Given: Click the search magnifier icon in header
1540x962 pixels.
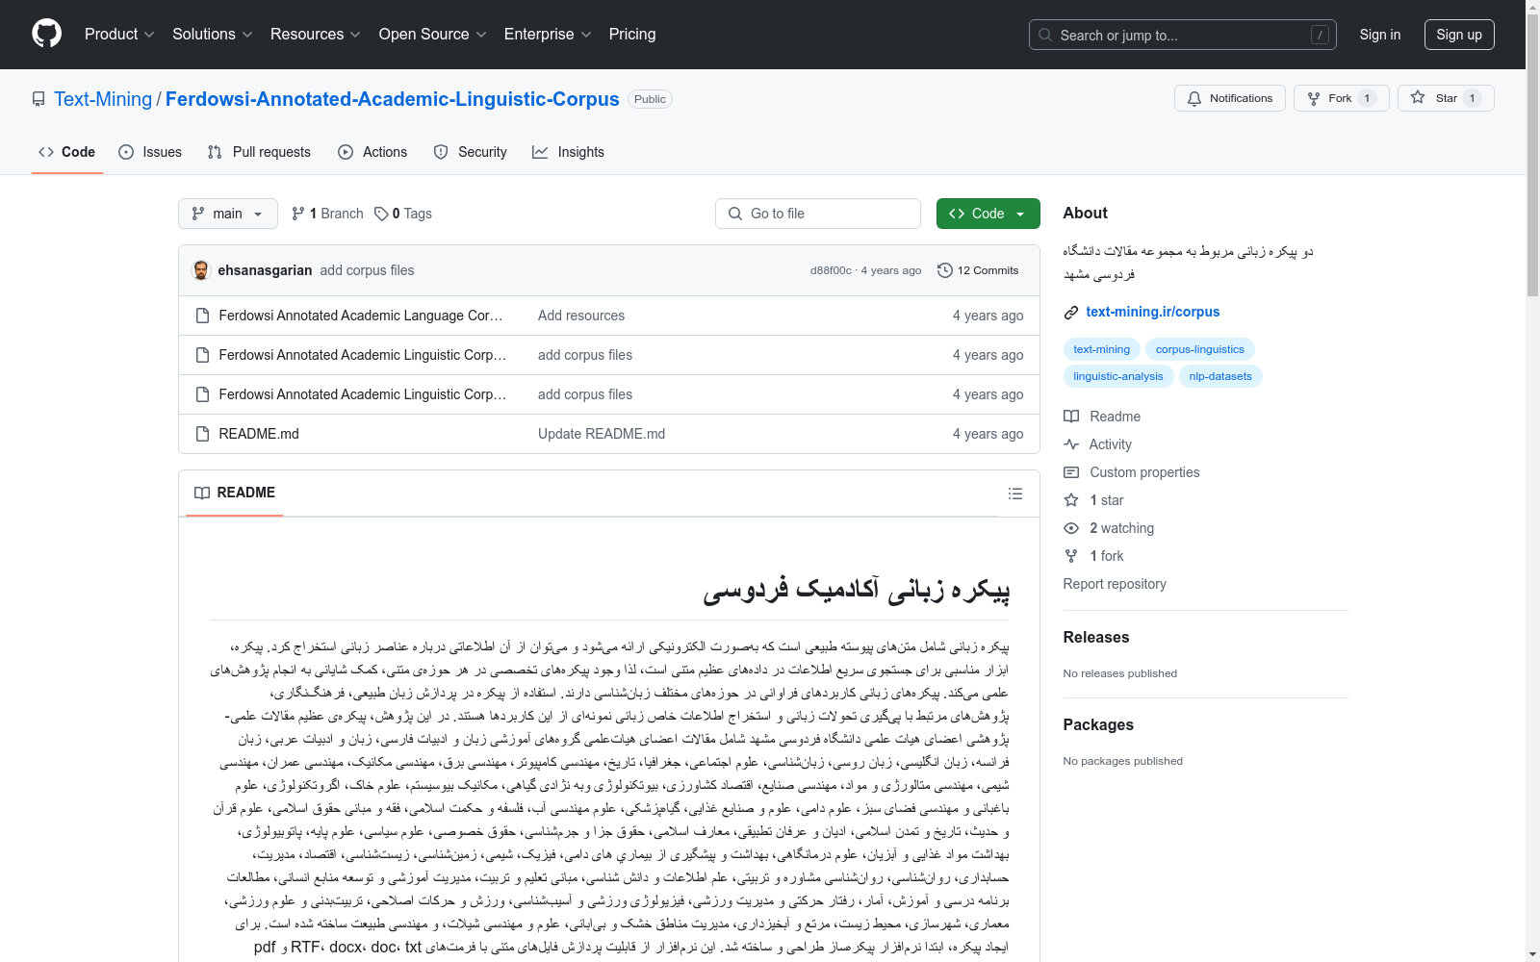Looking at the screenshot, I should [x=1045, y=35].
